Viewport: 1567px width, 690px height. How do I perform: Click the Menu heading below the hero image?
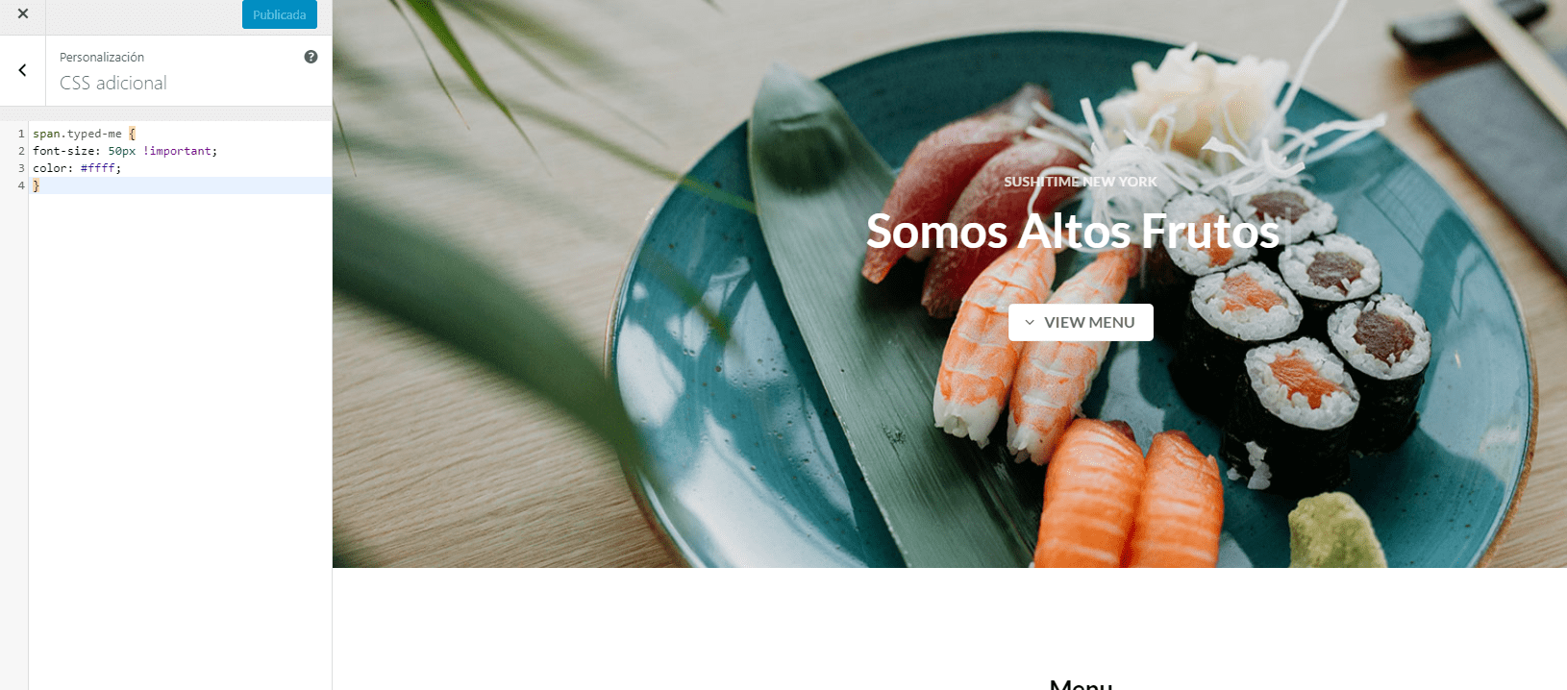(x=1081, y=683)
